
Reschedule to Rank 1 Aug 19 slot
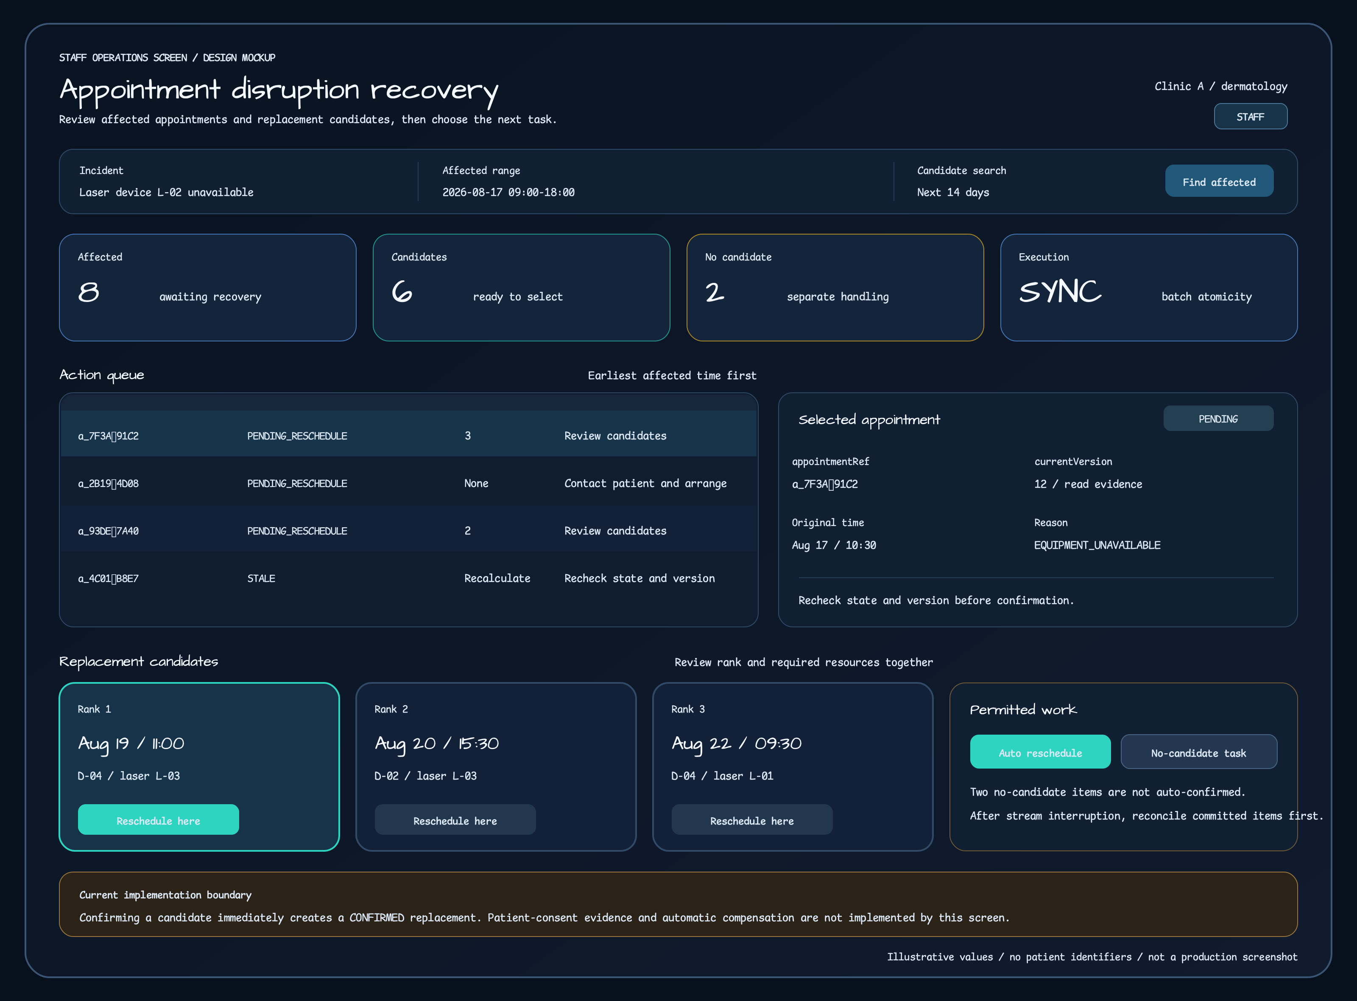point(158,820)
